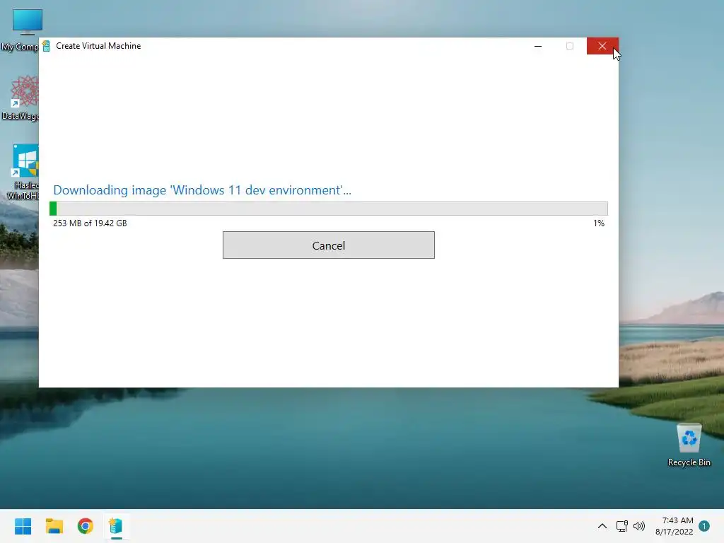Viewport: 724px width, 543px height.
Task: Click the disabled maximize button of the dialog
Action: click(570, 46)
